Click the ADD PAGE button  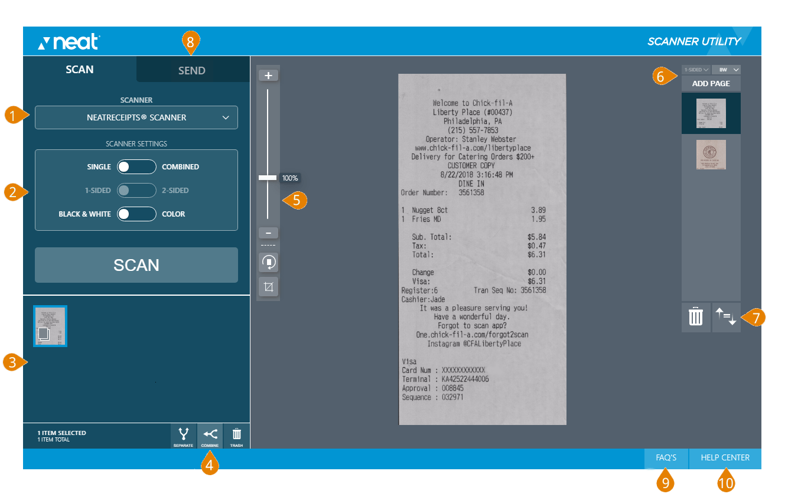(711, 83)
